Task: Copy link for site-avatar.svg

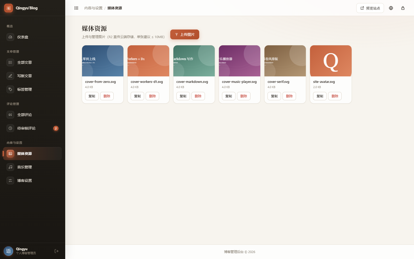Action: coord(320,96)
